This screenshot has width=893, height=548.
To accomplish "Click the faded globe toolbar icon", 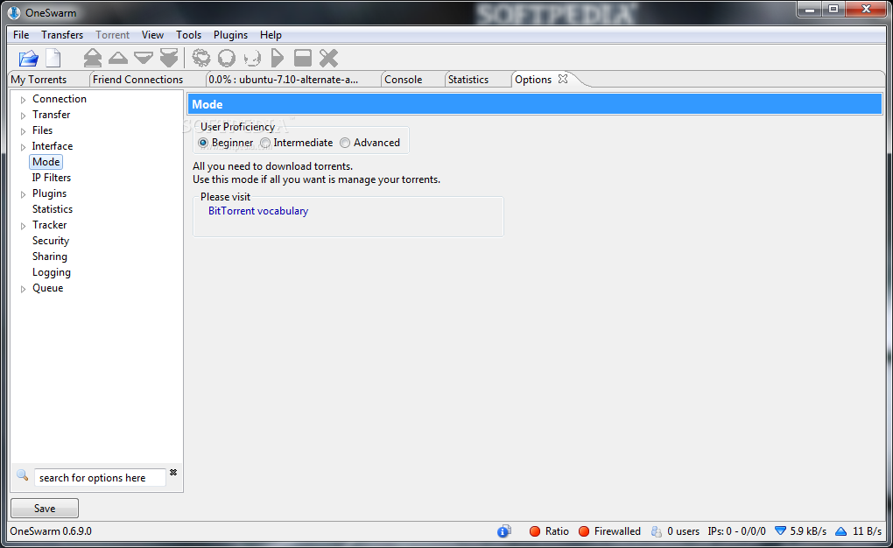I will (x=252, y=58).
